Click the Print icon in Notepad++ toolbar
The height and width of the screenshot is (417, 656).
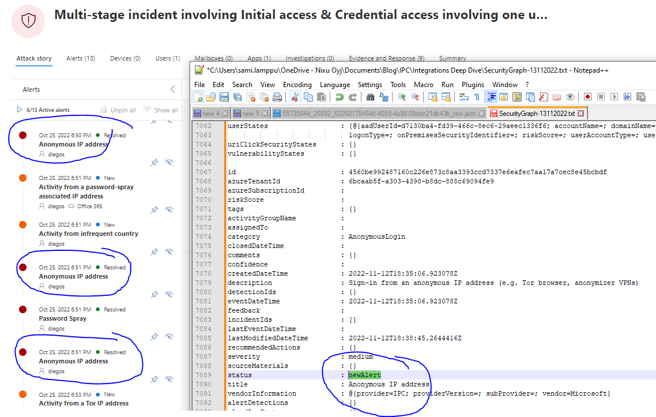(277, 97)
